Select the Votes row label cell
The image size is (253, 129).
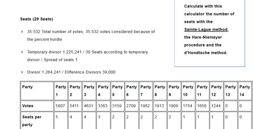tap(28, 106)
